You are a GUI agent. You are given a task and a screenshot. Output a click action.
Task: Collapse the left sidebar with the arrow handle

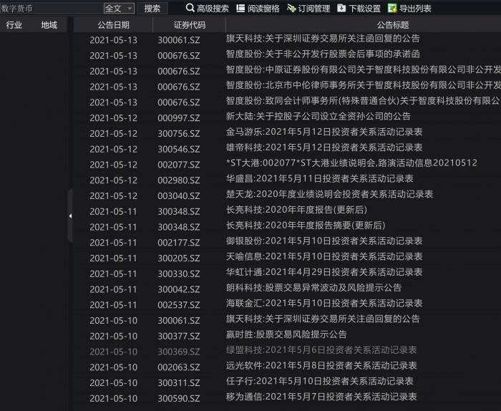click(70, 216)
